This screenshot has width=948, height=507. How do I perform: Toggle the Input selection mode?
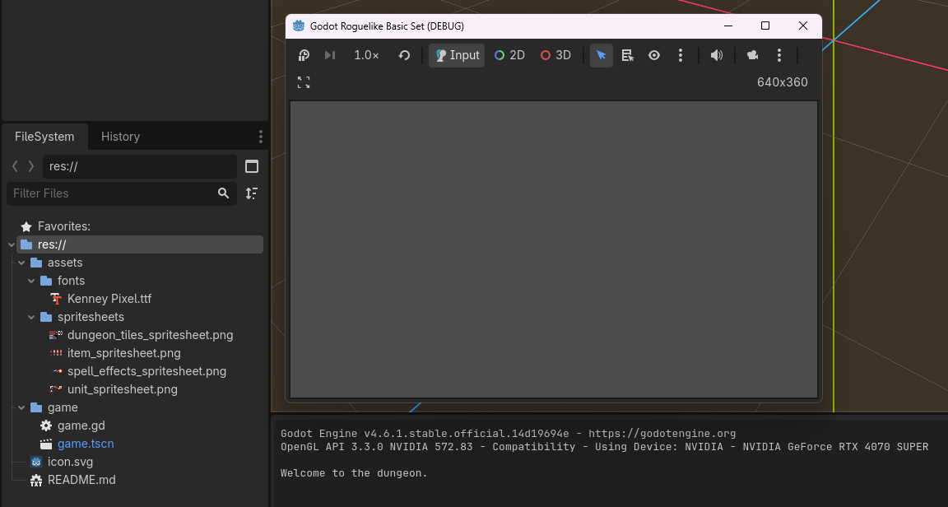[x=457, y=55]
